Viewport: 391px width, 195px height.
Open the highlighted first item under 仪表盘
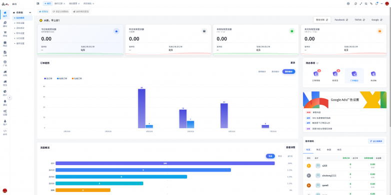(22, 18)
